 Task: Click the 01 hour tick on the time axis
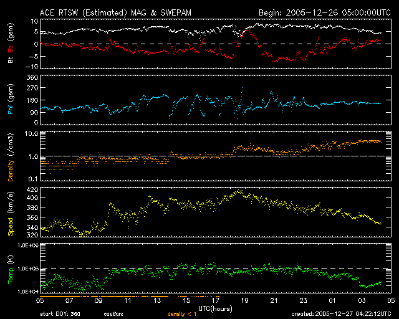pyautogui.click(x=332, y=301)
